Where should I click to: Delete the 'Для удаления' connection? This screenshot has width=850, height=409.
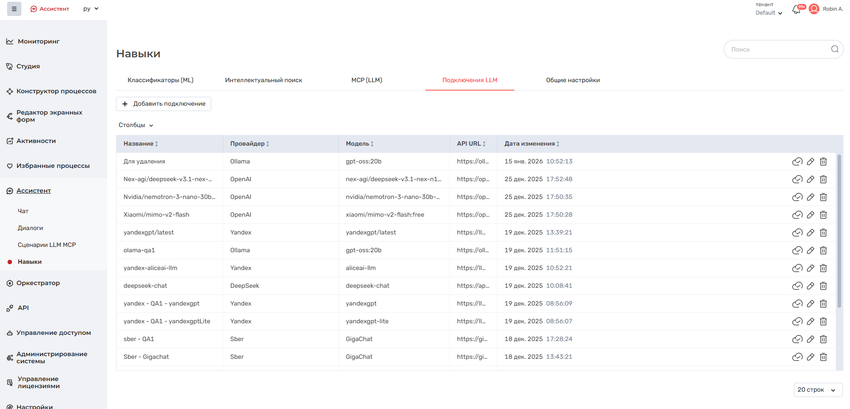823,162
